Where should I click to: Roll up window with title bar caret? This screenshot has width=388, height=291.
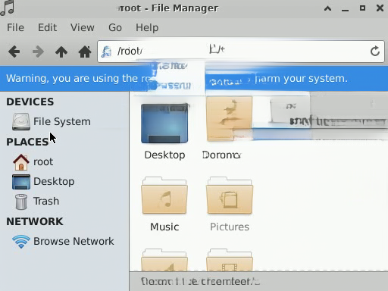pyautogui.click(x=327, y=8)
